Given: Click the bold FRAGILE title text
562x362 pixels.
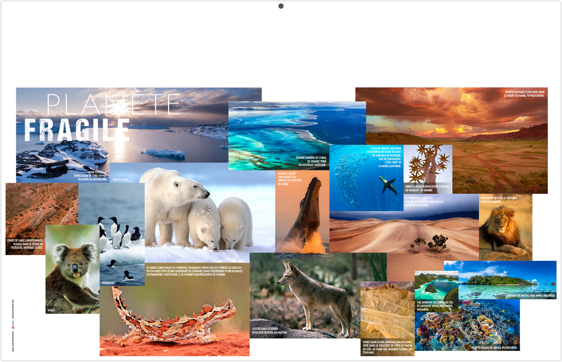Looking at the screenshot, I should pos(77,130).
